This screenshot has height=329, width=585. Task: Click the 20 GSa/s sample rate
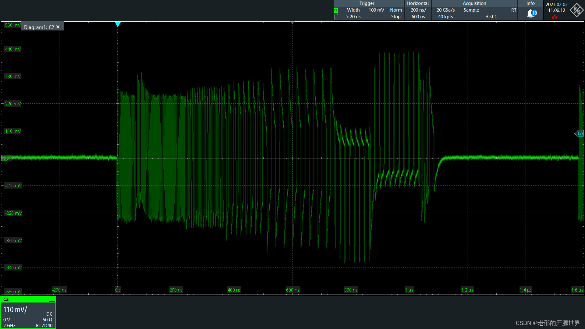(445, 10)
